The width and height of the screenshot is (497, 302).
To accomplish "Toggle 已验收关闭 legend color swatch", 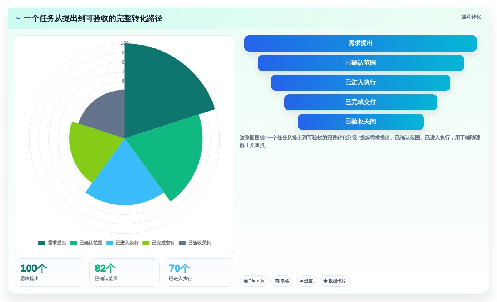I will click(182, 243).
